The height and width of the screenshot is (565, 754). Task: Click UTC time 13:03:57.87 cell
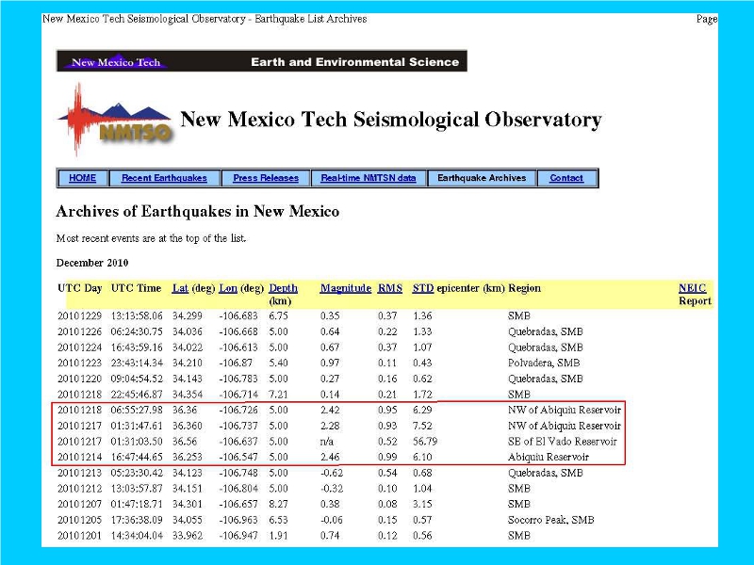[137, 489]
